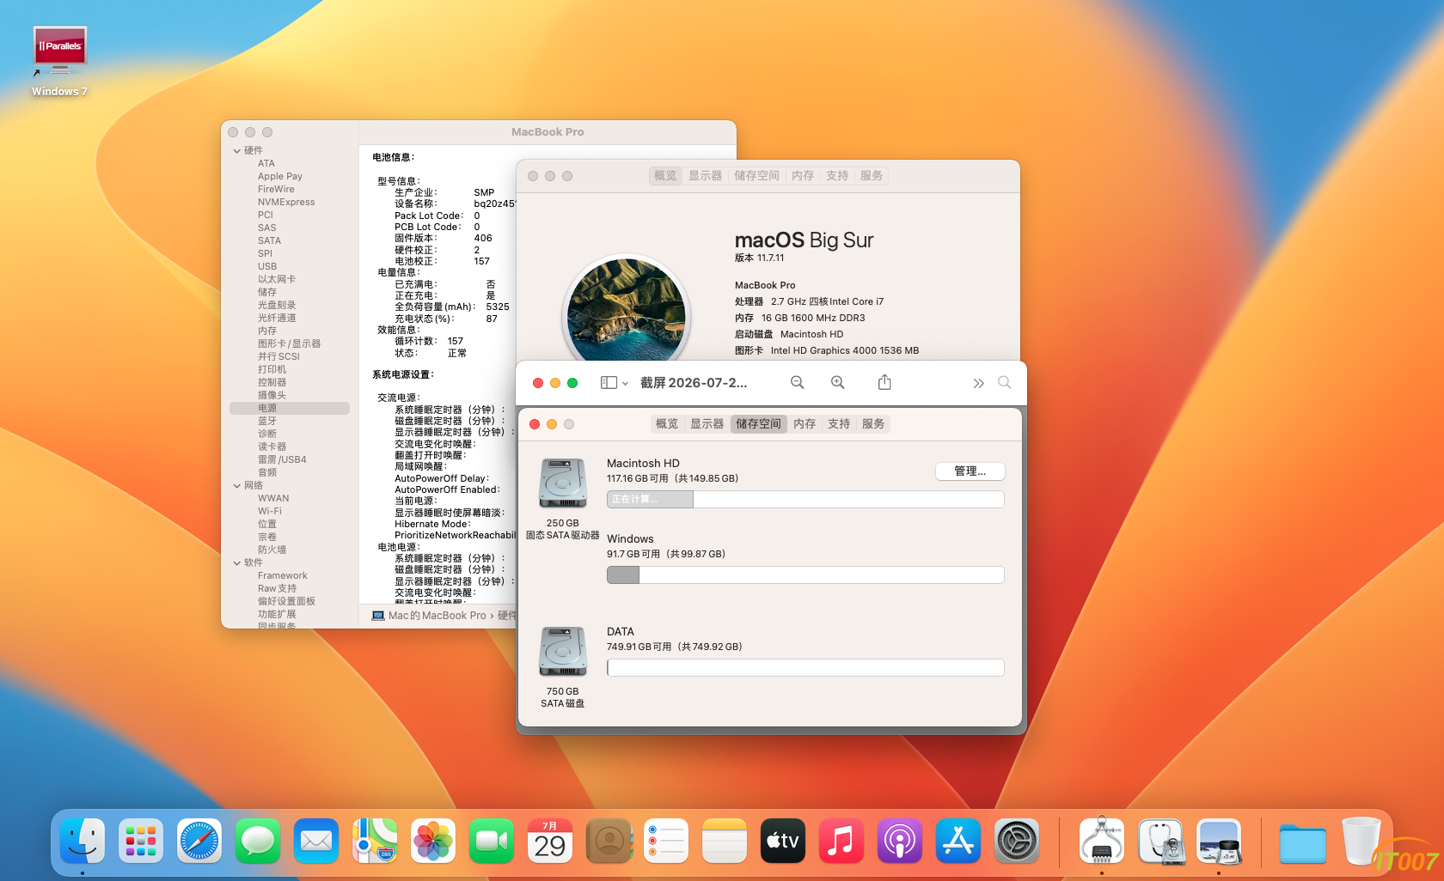The image size is (1444, 881).
Task: Open System Information chip icon in Dock
Action: (x=1102, y=841)
